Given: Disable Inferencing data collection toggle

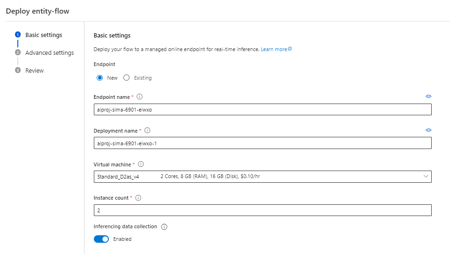Looking at the screenshot, I should pos(101,239).
